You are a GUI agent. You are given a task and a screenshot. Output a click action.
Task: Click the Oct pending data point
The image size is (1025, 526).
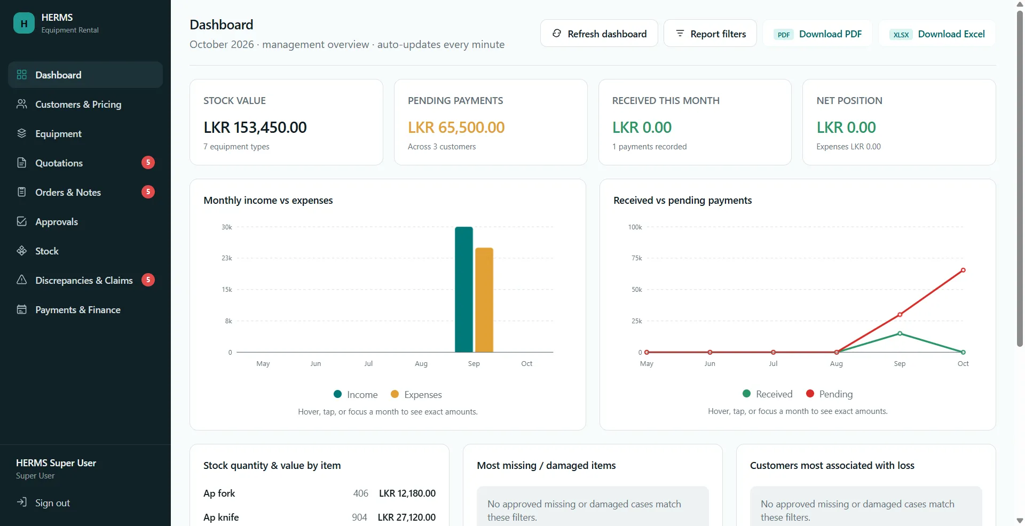point(963,270)
